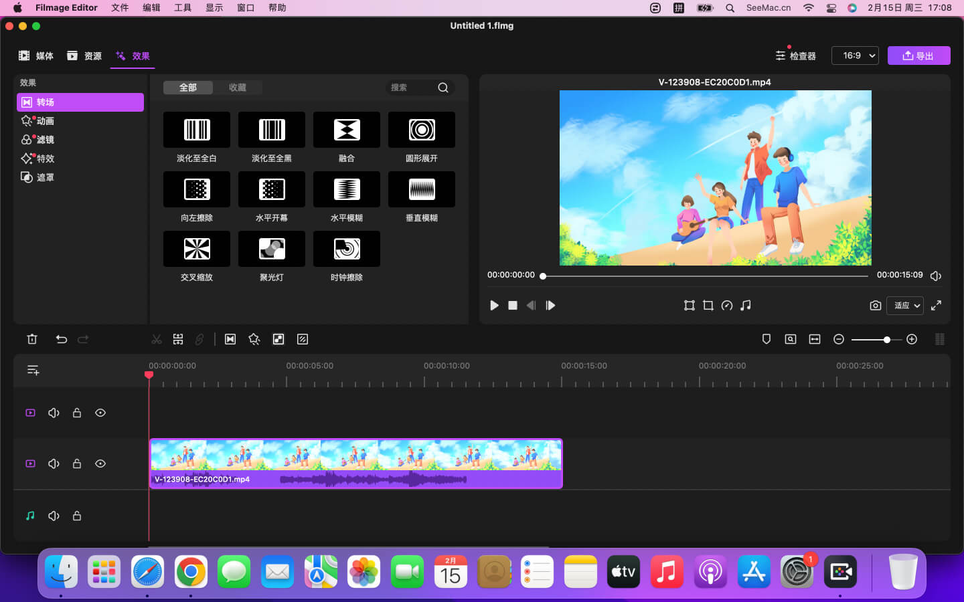Click the delete trash icon in timeline toolbar
The image size is (964, 602).
pos(32,339)
